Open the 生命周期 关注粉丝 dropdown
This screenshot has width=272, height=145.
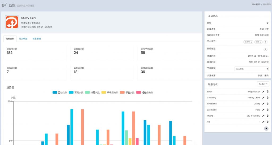point(252,69)
